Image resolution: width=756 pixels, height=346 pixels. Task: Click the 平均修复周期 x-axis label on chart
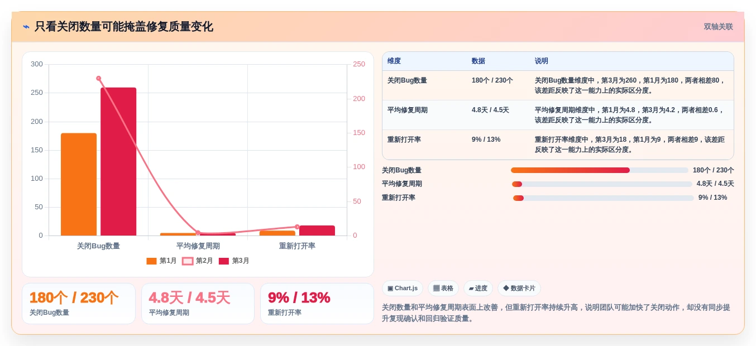pyautogui.click(x=198, y=246)
